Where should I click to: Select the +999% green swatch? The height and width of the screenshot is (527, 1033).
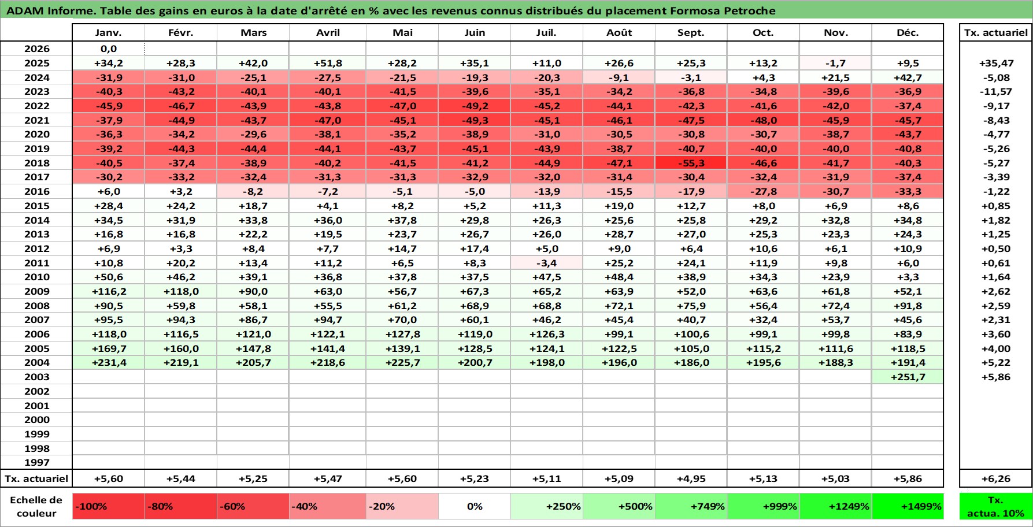point(764,506)
